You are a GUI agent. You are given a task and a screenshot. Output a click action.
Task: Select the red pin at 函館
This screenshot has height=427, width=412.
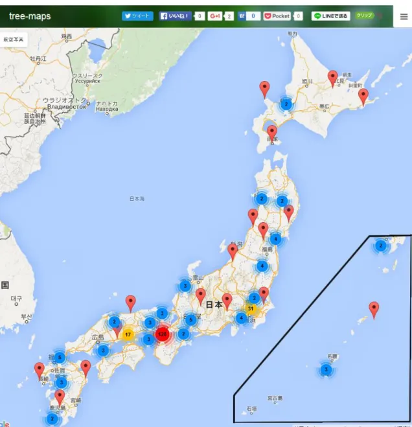click(x=272, y=132)
